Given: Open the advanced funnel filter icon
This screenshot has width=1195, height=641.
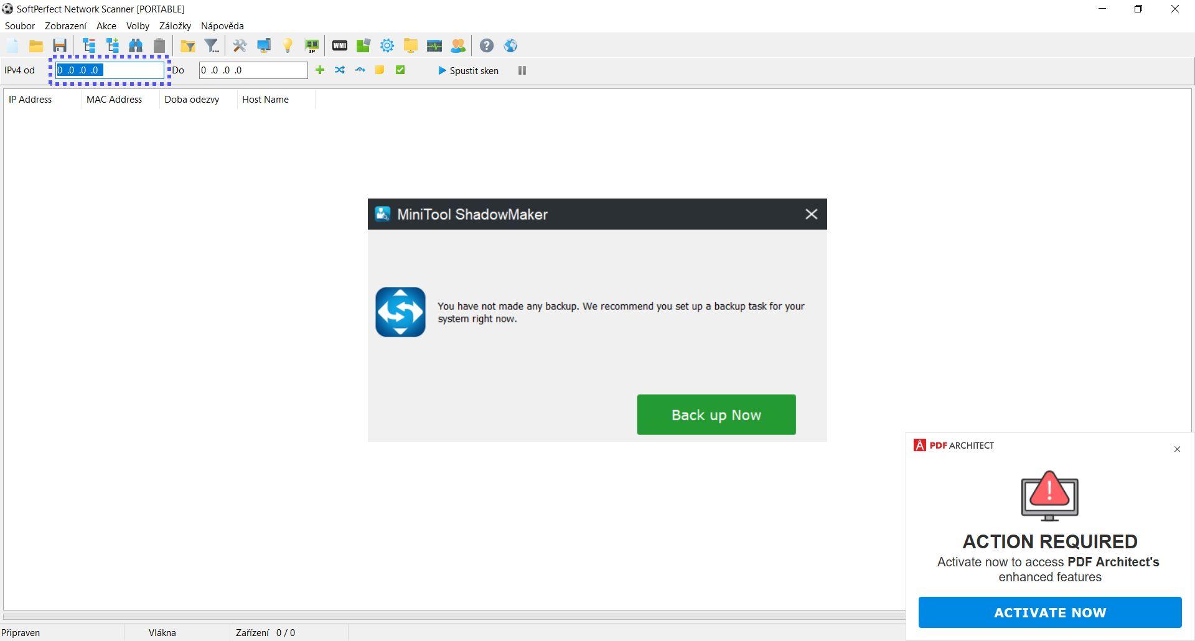Looking at the screenshot, I should [212, 45].
